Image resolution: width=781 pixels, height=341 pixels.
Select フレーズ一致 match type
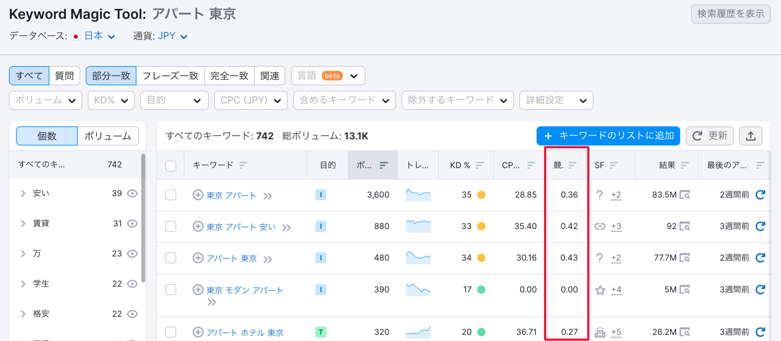[x=170, y=76]
